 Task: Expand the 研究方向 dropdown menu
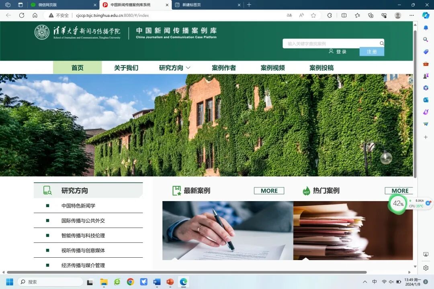[x=175, y=68]
